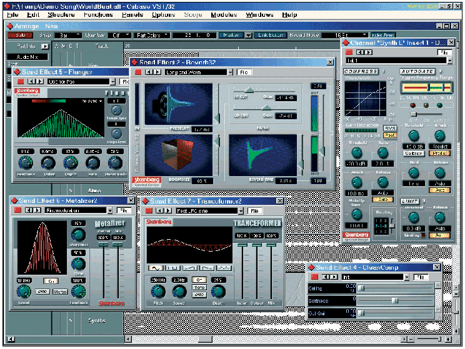The image size is (465, 349).
Task: Open the Options menu
Action: pos(163,15)
